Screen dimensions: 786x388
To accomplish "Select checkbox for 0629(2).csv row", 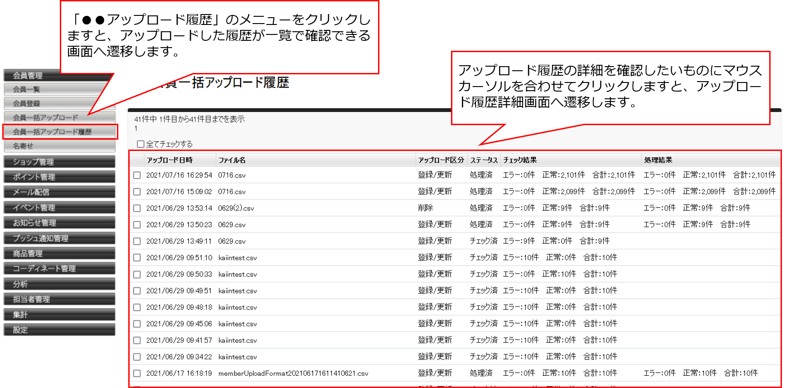I will click(137, 209).
